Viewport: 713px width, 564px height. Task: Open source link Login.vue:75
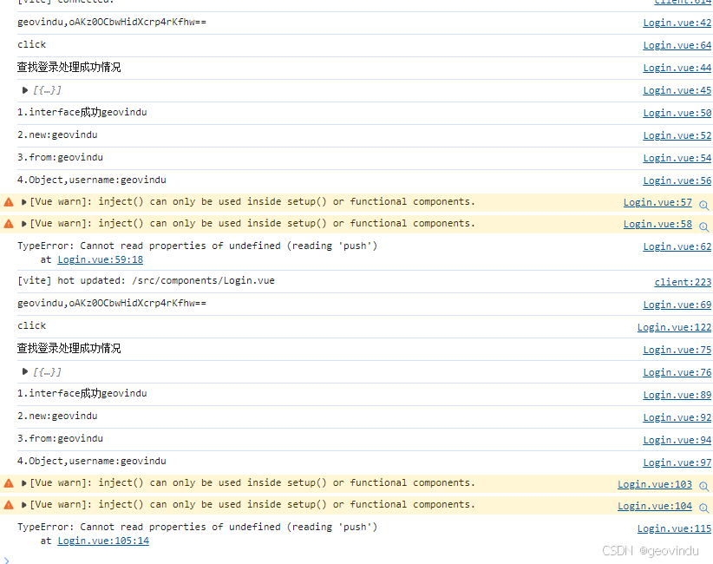(x=677, y=350)
